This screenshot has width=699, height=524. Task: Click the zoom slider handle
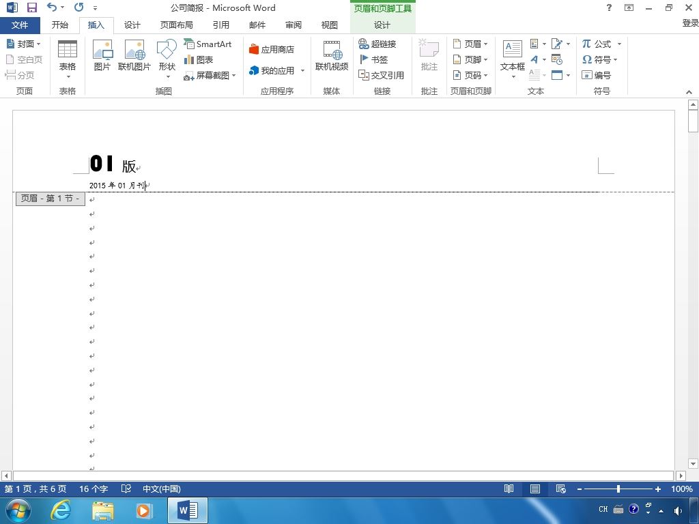(x=618, y=489)
